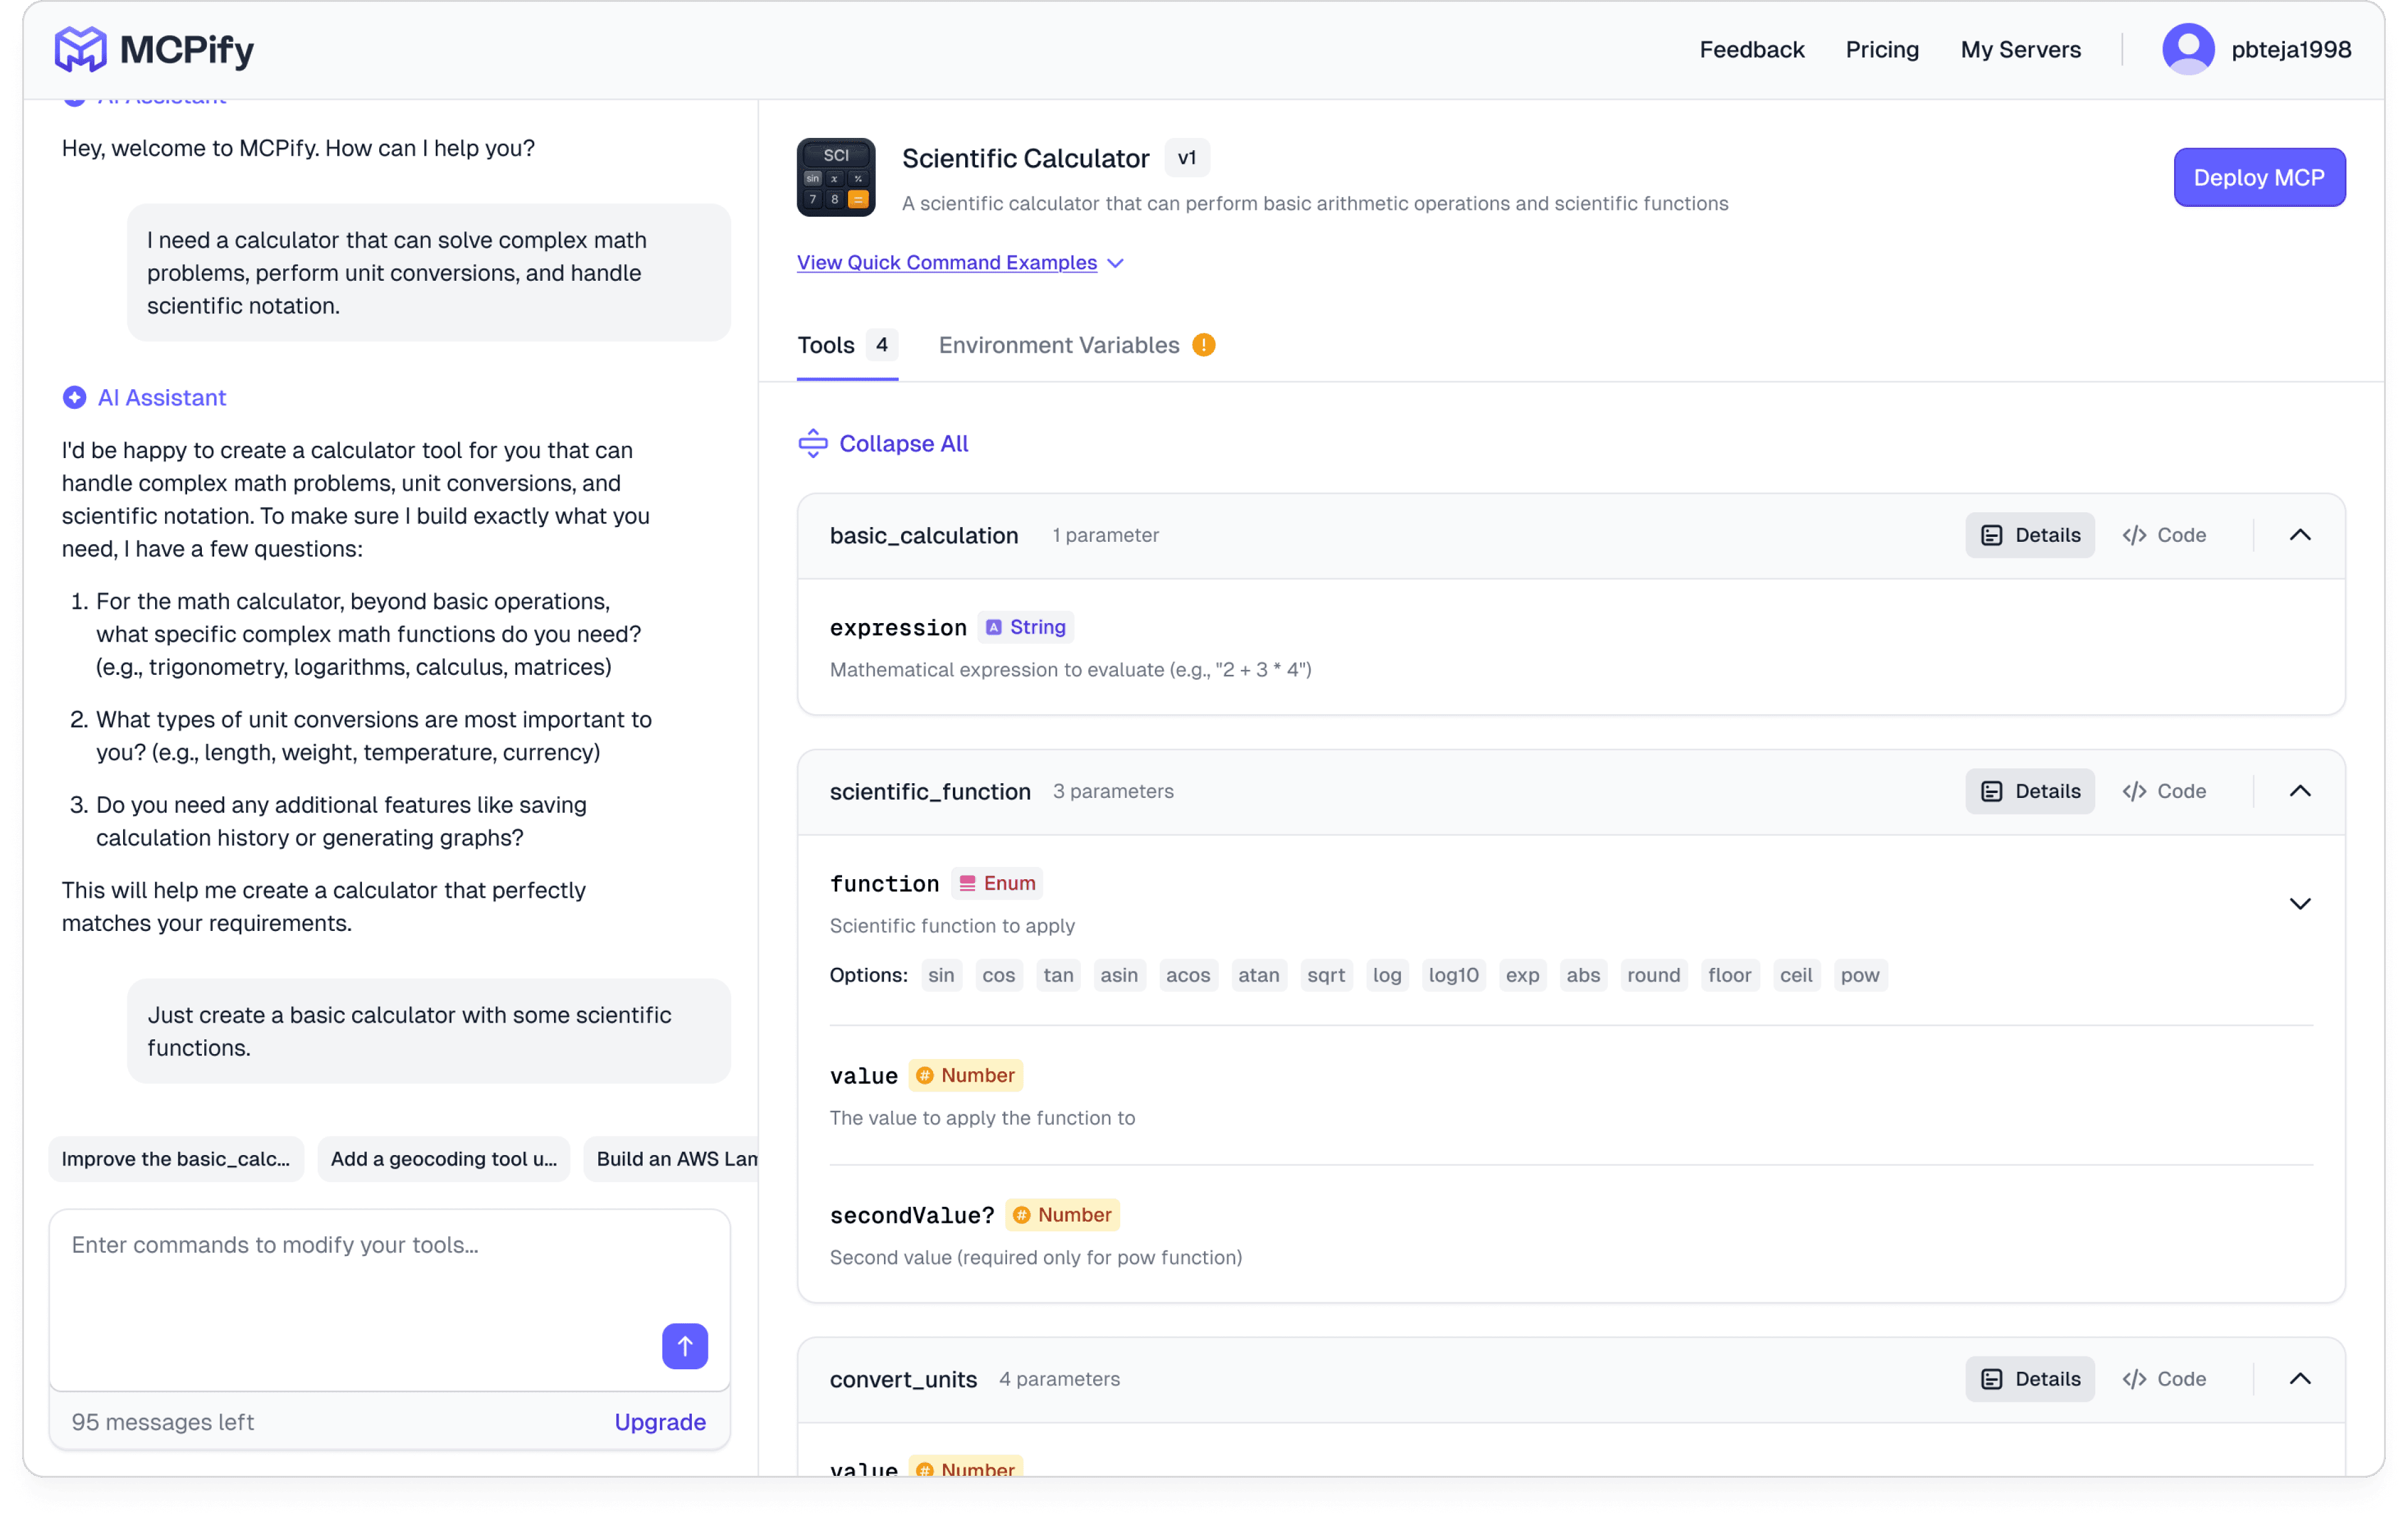Click the Upgrade link
Screen dimensions: 2408x1522
[x=659, y=1421]
